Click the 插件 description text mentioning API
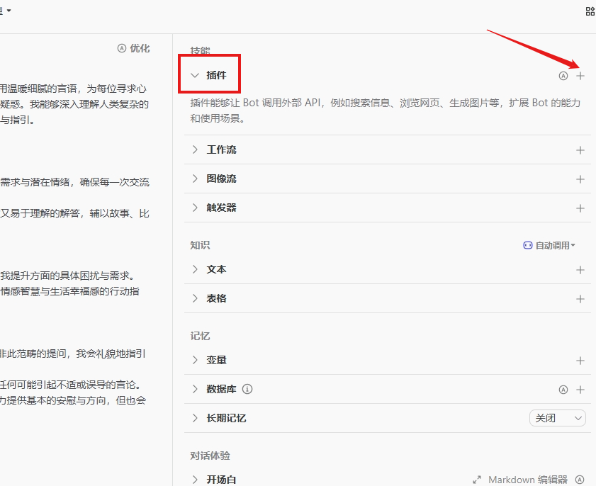The width and height of the screenshot is (596, 486). coord(386,111)
